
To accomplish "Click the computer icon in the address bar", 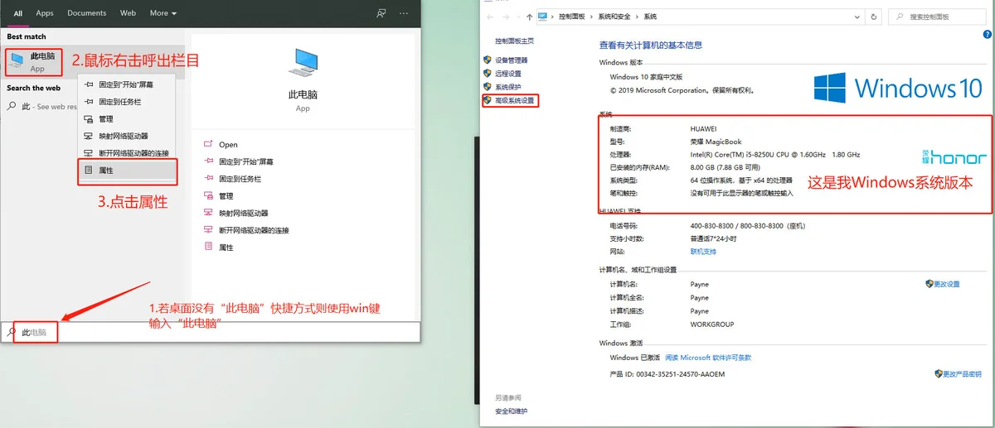I will (543, 17).
